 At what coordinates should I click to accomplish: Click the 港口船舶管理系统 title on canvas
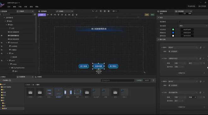[x=99, y=29]
